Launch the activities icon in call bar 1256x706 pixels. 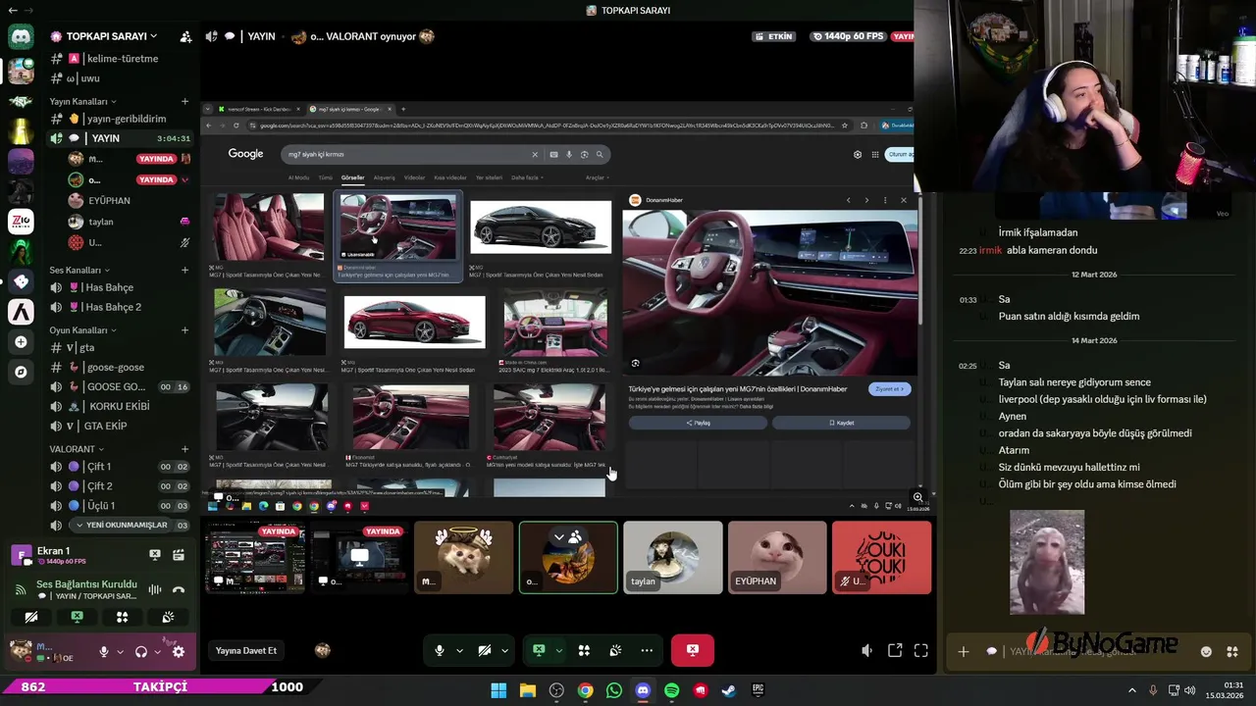tap(584, 650)
